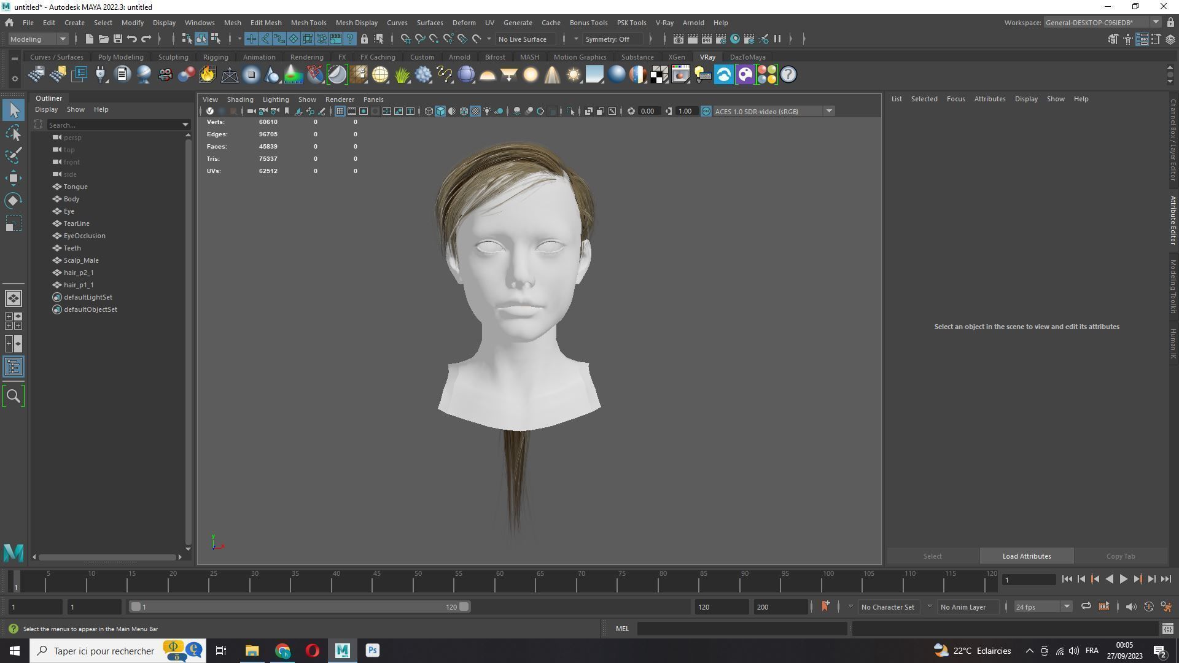Click the checkerboard material shelf icon
The width and height of the screenshot is (1179, 663).
[x=660, y=75]
